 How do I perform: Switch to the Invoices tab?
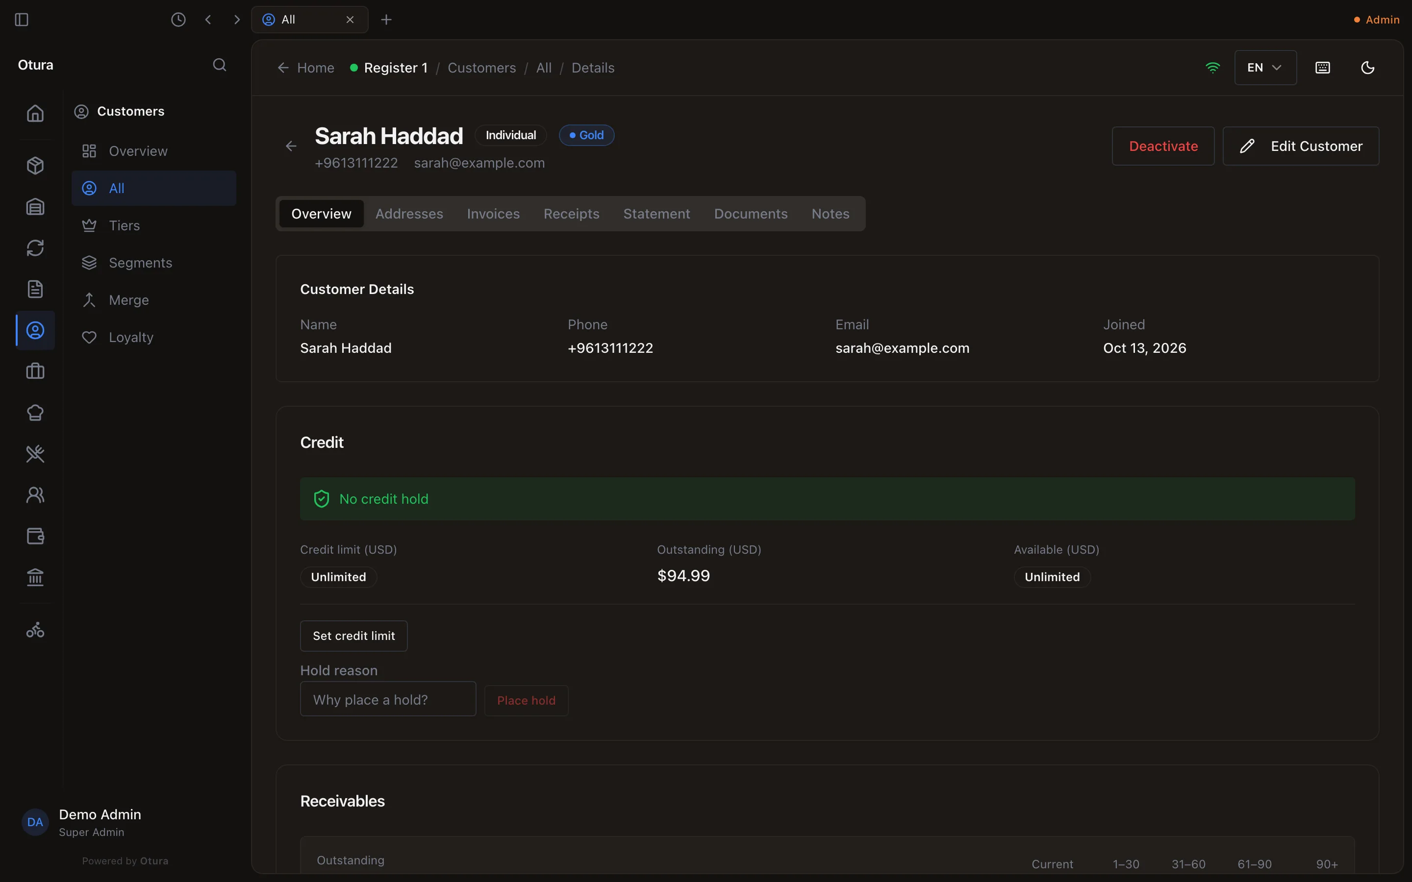tap(493, 214)
